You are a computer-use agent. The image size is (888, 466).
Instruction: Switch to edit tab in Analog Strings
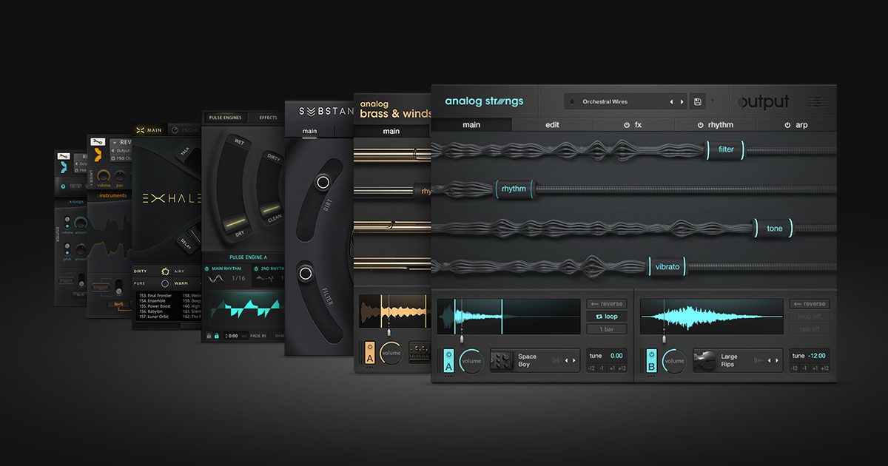553,125
